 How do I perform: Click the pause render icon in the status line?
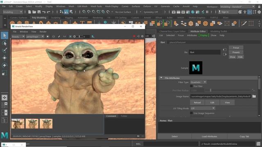pos(207,12)
